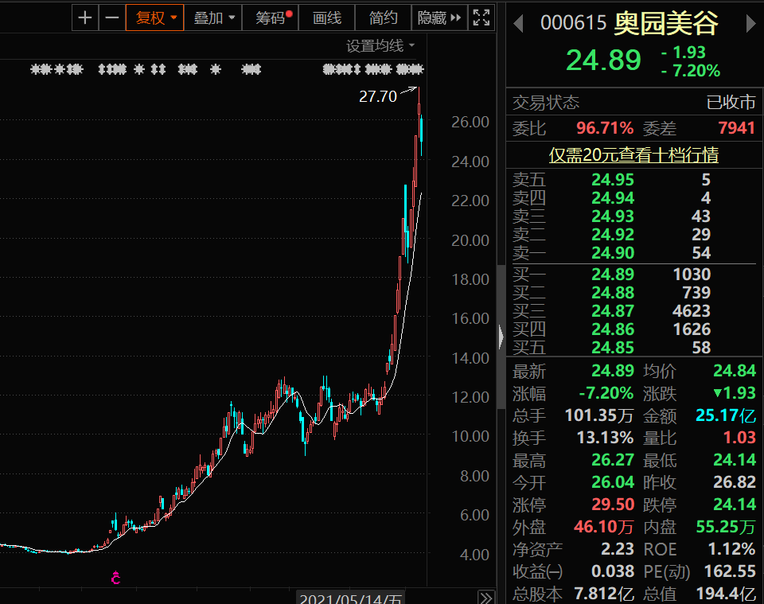Toggle 简约 simple mode

point(384,18)
